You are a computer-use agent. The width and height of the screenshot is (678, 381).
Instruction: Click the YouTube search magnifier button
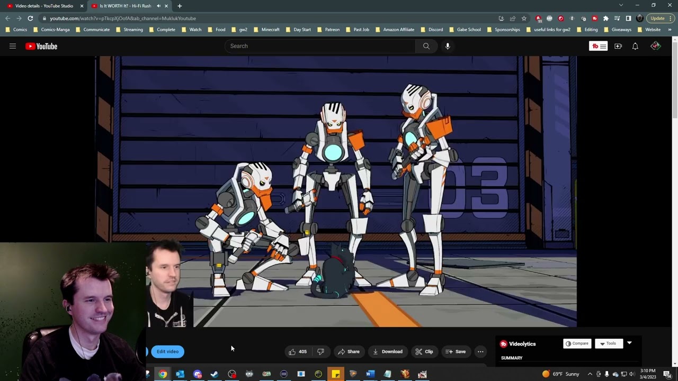pyautogui.click(x=426, y=46)
